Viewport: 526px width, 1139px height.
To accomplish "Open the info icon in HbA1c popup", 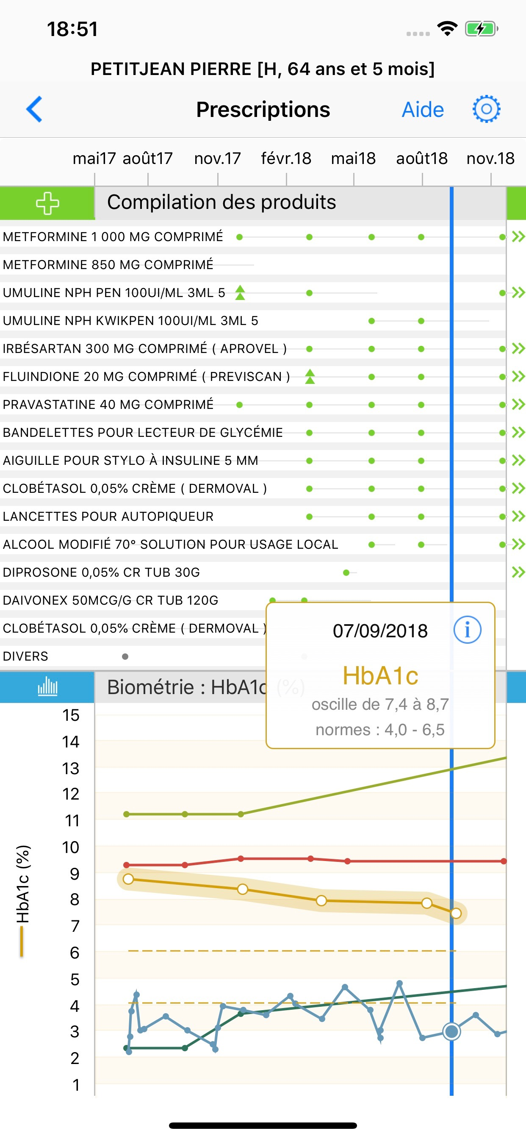I will [467, 630].
